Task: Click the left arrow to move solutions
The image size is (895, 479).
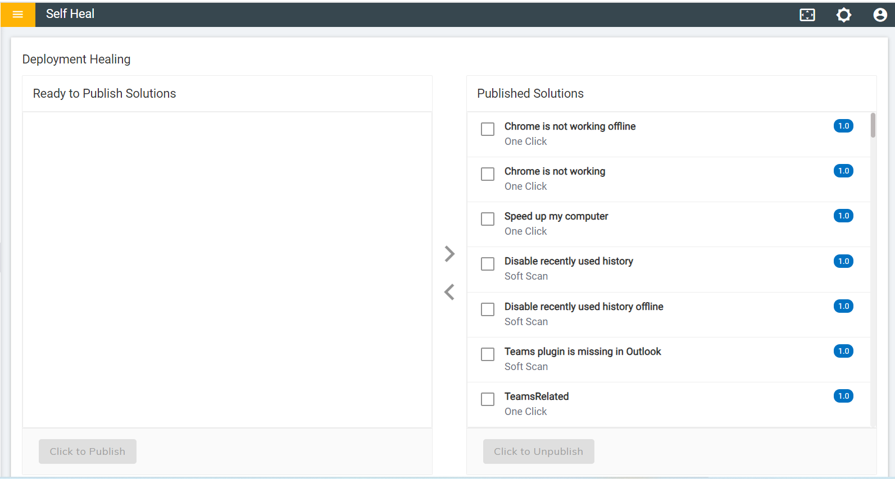Action: point(449,292)
